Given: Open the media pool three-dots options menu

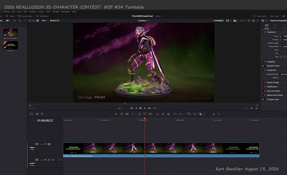Looking at the screenshot, I should point(25,21).
